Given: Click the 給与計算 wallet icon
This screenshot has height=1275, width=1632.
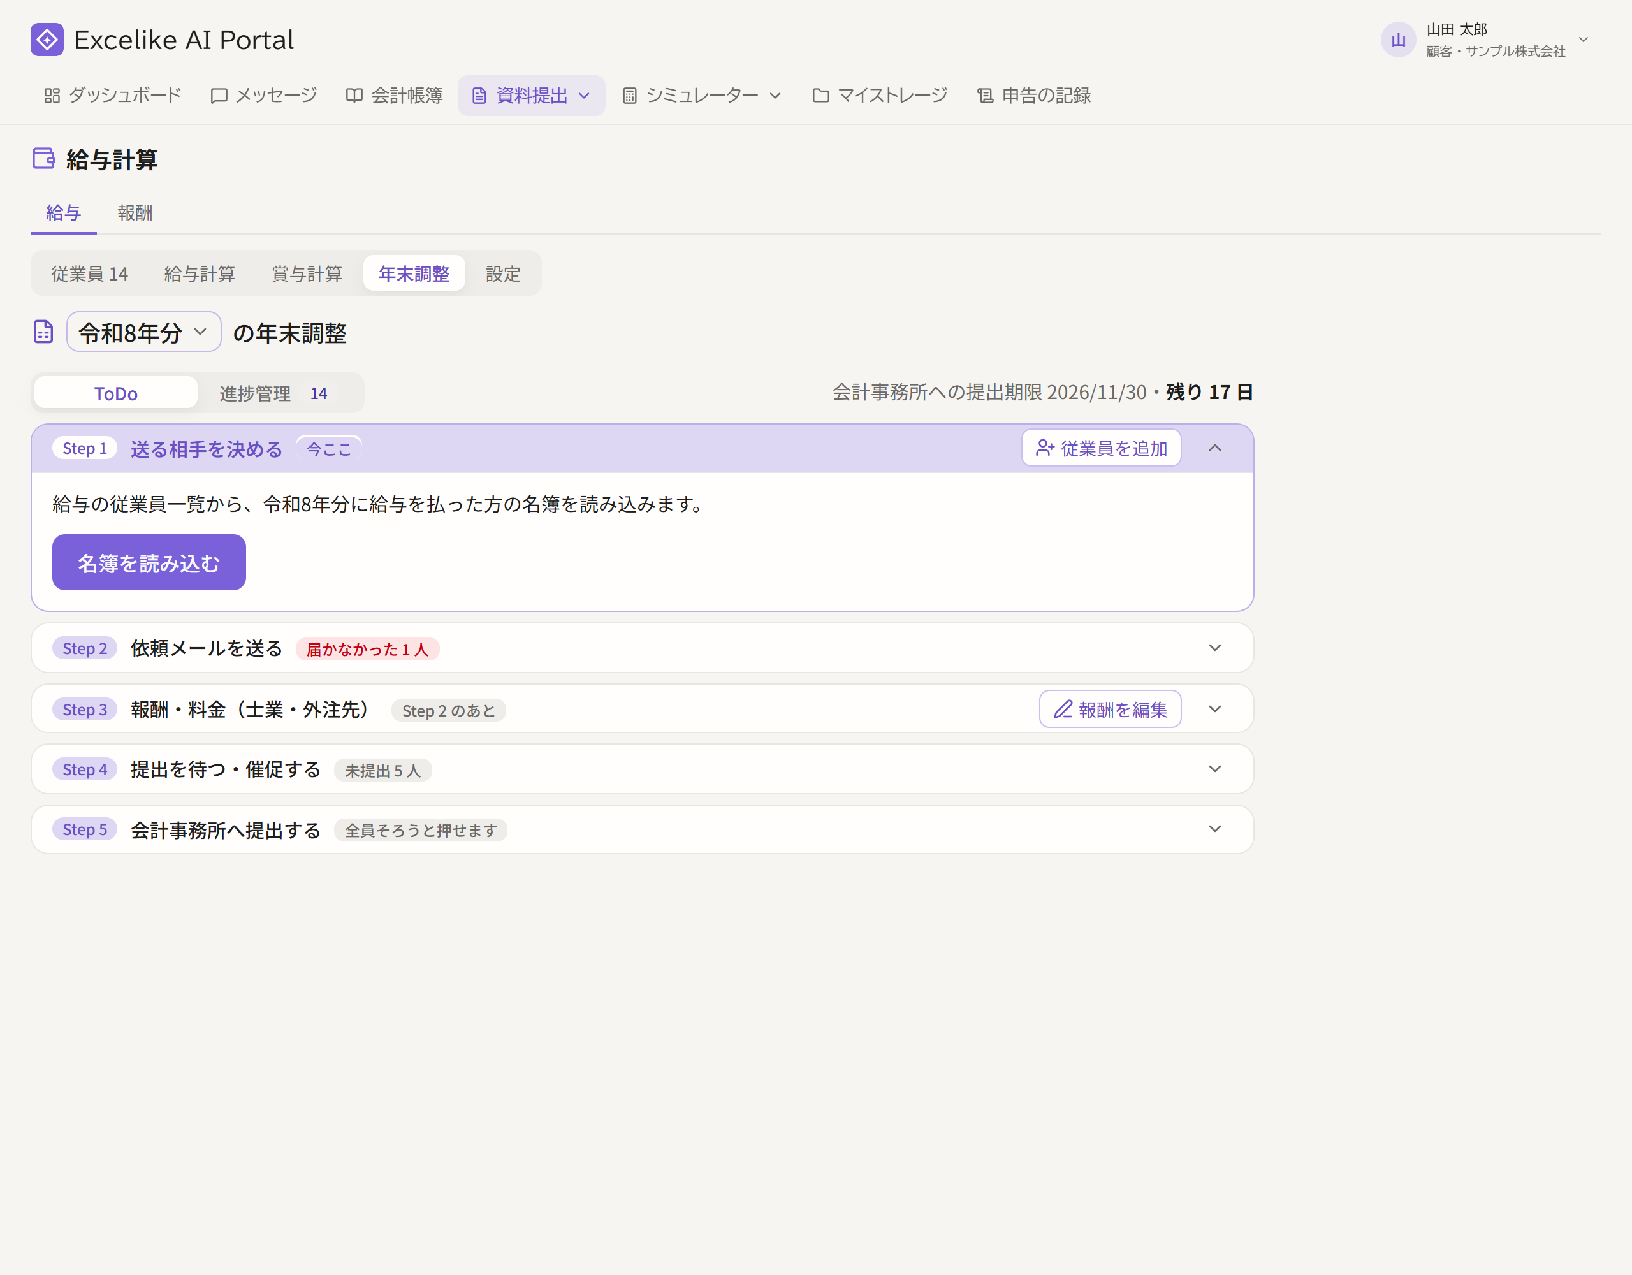Looking at the screenshot, I should pyautogui.click(x=44, y=159).
